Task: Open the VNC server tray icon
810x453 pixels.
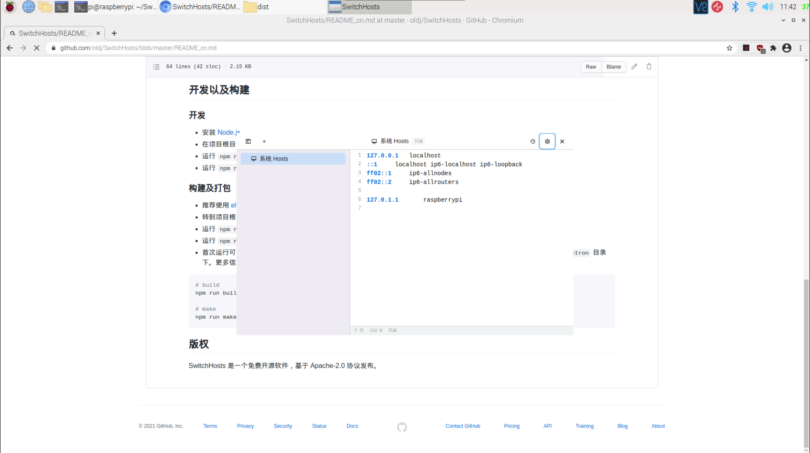Action: (x=700, y=7)
